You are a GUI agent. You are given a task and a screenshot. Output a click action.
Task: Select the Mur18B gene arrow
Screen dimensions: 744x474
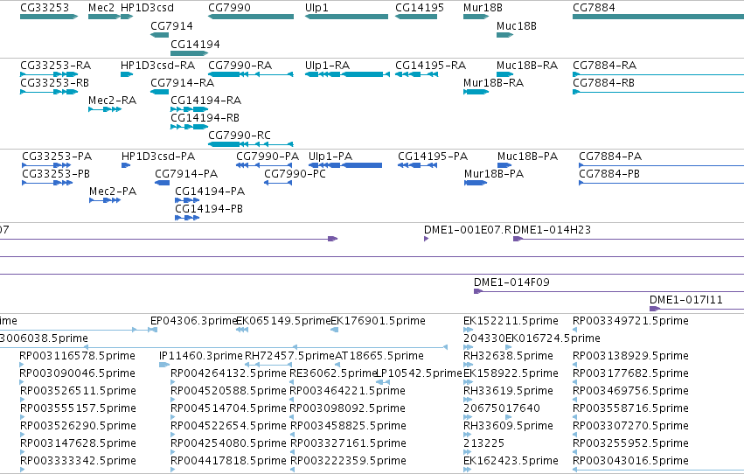click(476, 17)
